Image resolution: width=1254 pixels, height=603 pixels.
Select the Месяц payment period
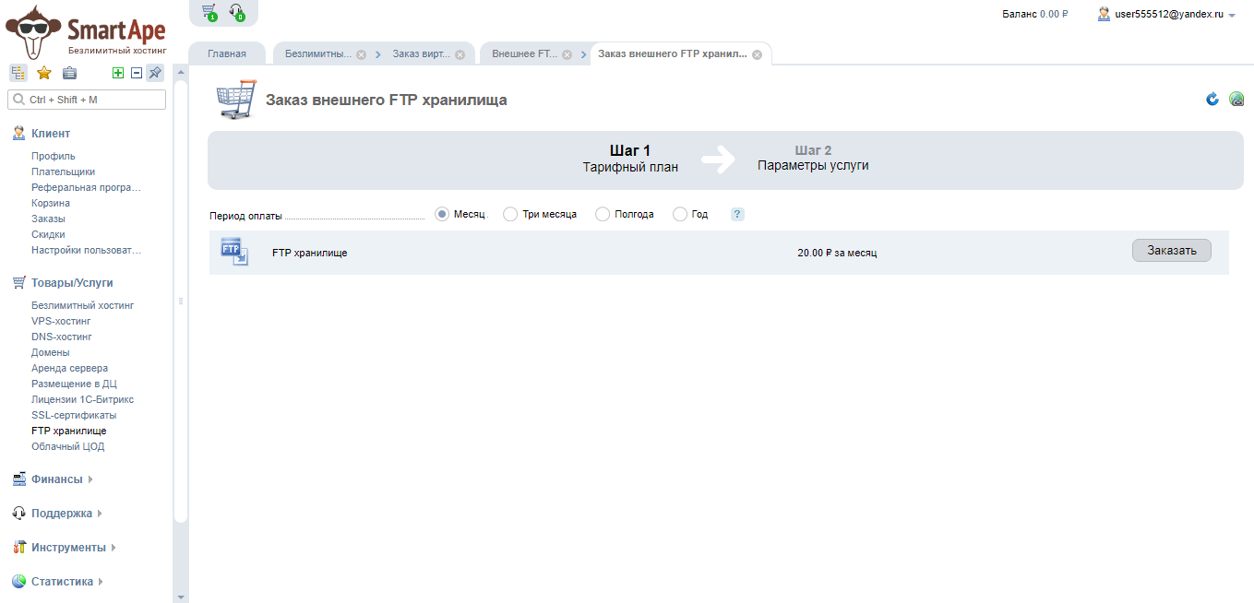pos(442,214)
